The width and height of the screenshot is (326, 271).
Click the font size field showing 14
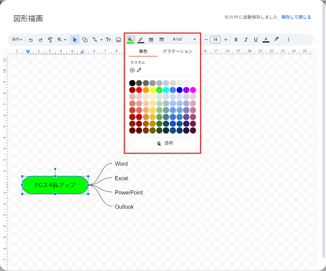215,39
